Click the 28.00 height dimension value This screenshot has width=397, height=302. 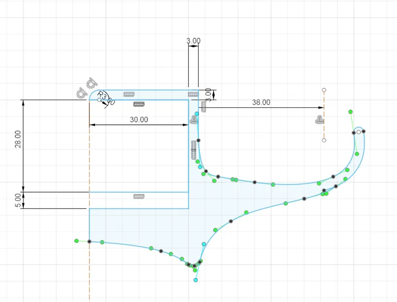tap(18, 139)
